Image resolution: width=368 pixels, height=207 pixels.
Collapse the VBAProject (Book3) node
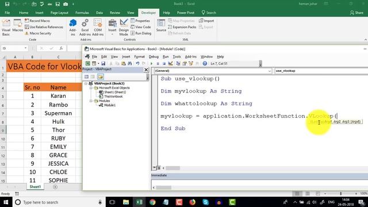point(86,83)
